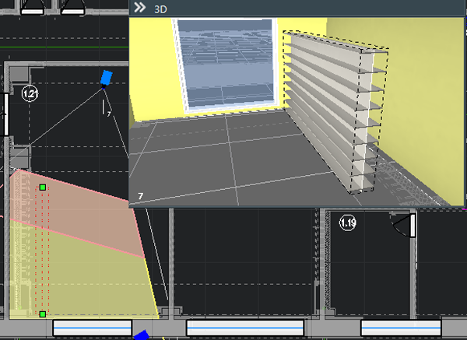Select the bottom-left window in floor plan
Viewport: 467px width, 340px height.
pyautogui.click(x=91, y=328)
